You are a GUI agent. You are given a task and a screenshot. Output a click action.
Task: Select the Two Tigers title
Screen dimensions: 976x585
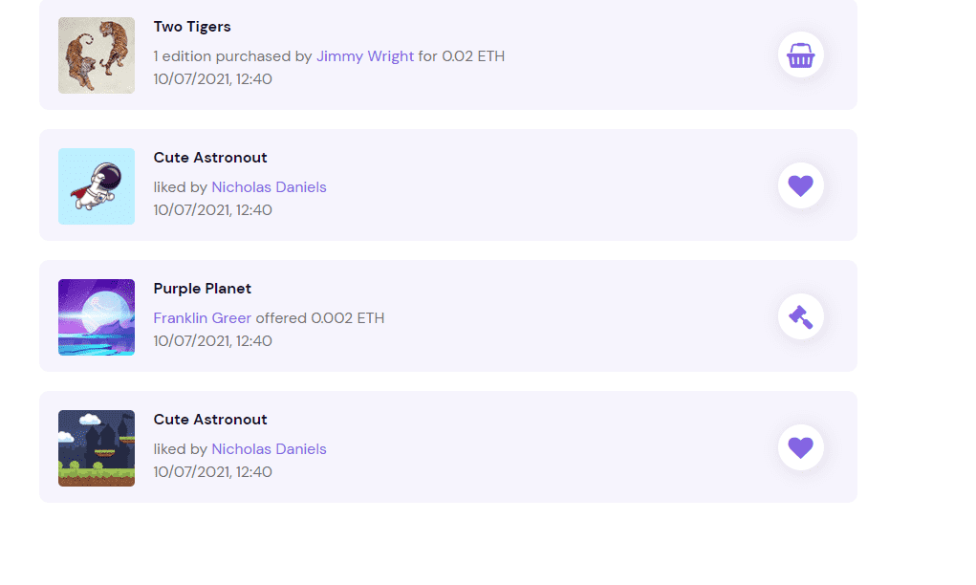192,27
